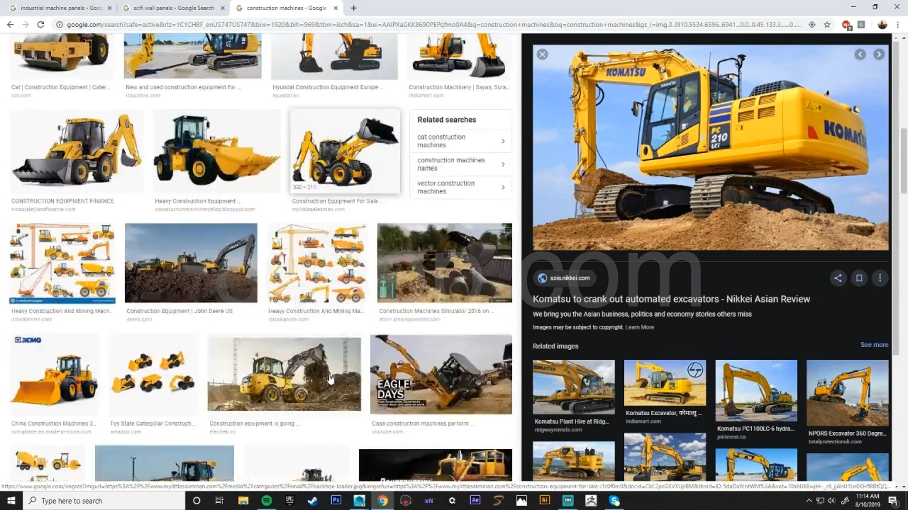Open the 'Construction Equipment For Sale' backhoe thumbnail
This screenshot has width=908, height=510.
click(x=345, y=151)
